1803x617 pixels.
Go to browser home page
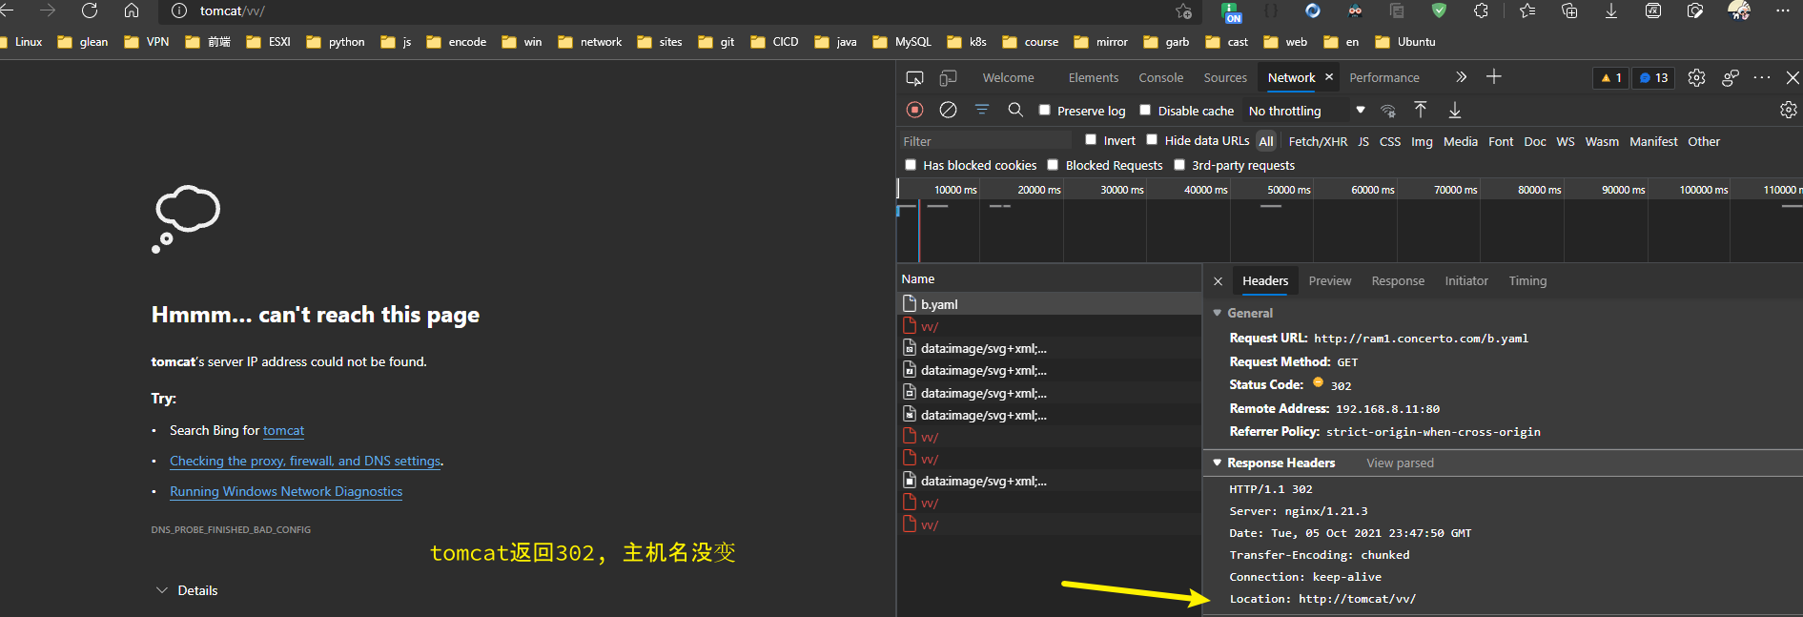pyautogui.click(x=132, y=10)
